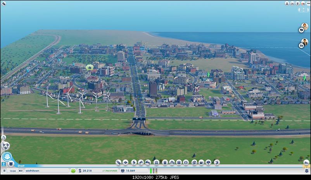Screen dimensions: 311x180
Task: Open the Sewage menu icon
Action: pyautogui.click(x=148, y=163)
